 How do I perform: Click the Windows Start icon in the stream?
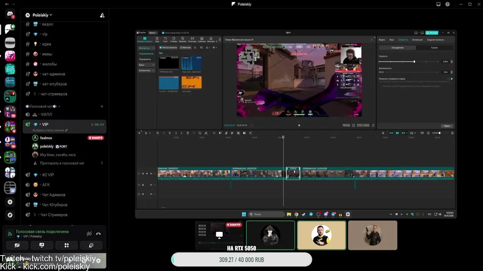[244, 215]
